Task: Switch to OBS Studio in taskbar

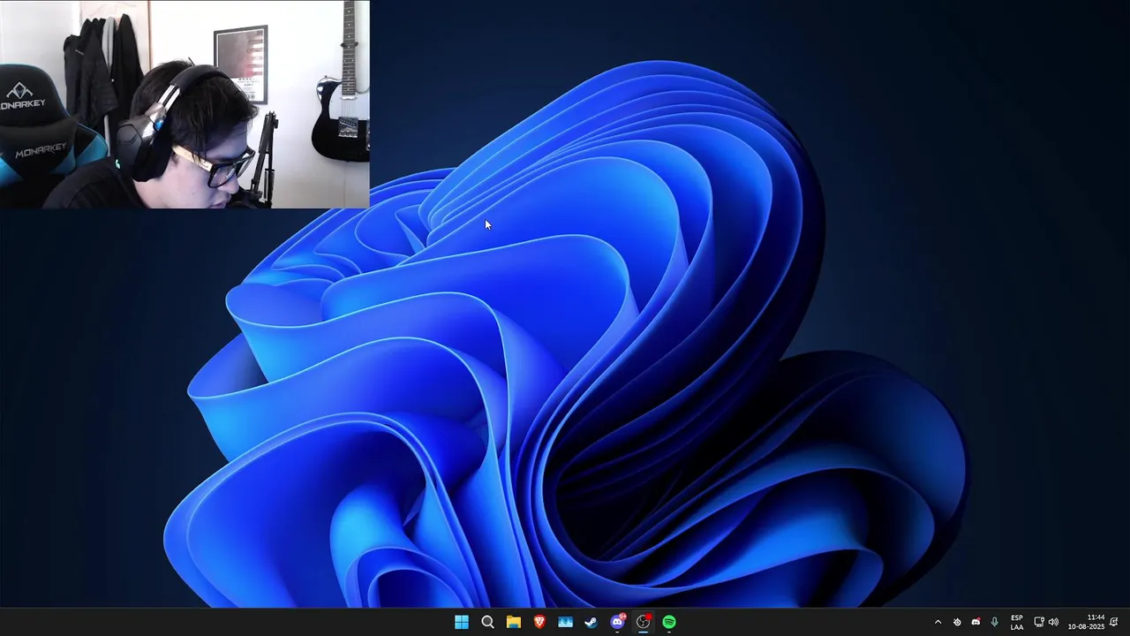Action: click(644, 622)
